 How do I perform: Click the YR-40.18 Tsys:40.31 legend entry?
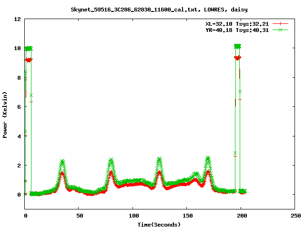tap(237, 30)
